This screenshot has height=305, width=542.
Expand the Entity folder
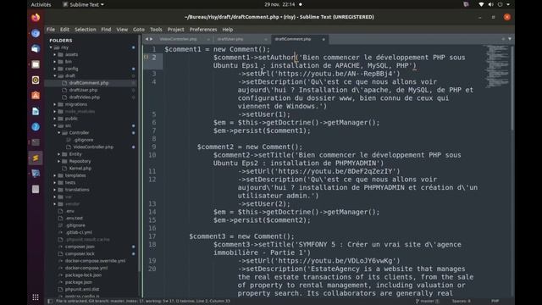pyautogui.click(x=59, y=154)
